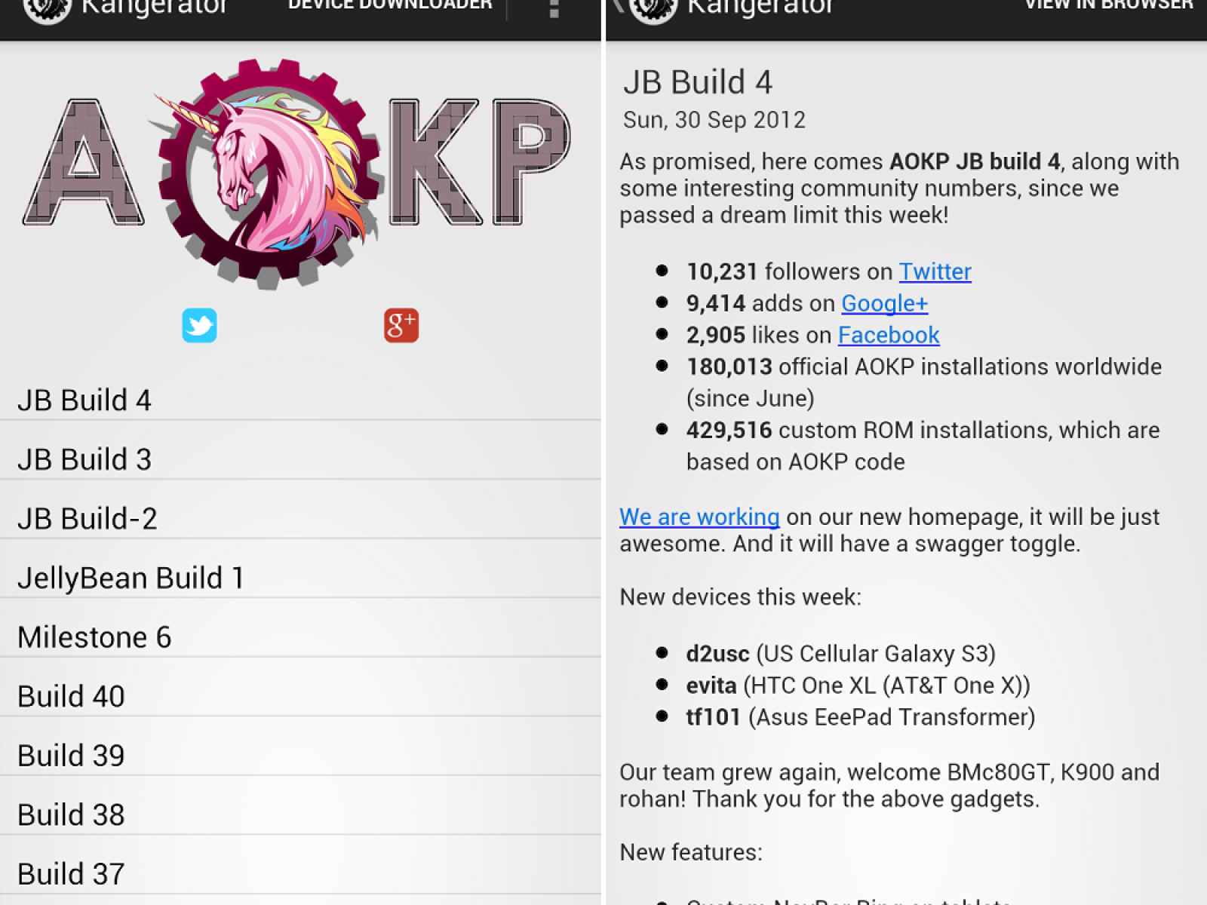
Task: Open the Twitter icon link
Action: [x=199, y=325]
